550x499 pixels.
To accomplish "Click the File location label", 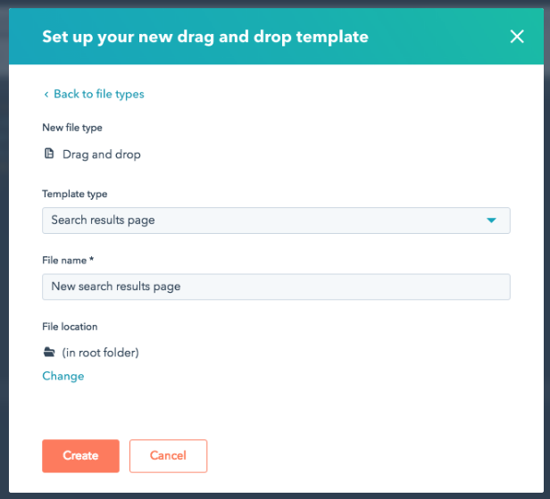I will click(x=70, y=327).
